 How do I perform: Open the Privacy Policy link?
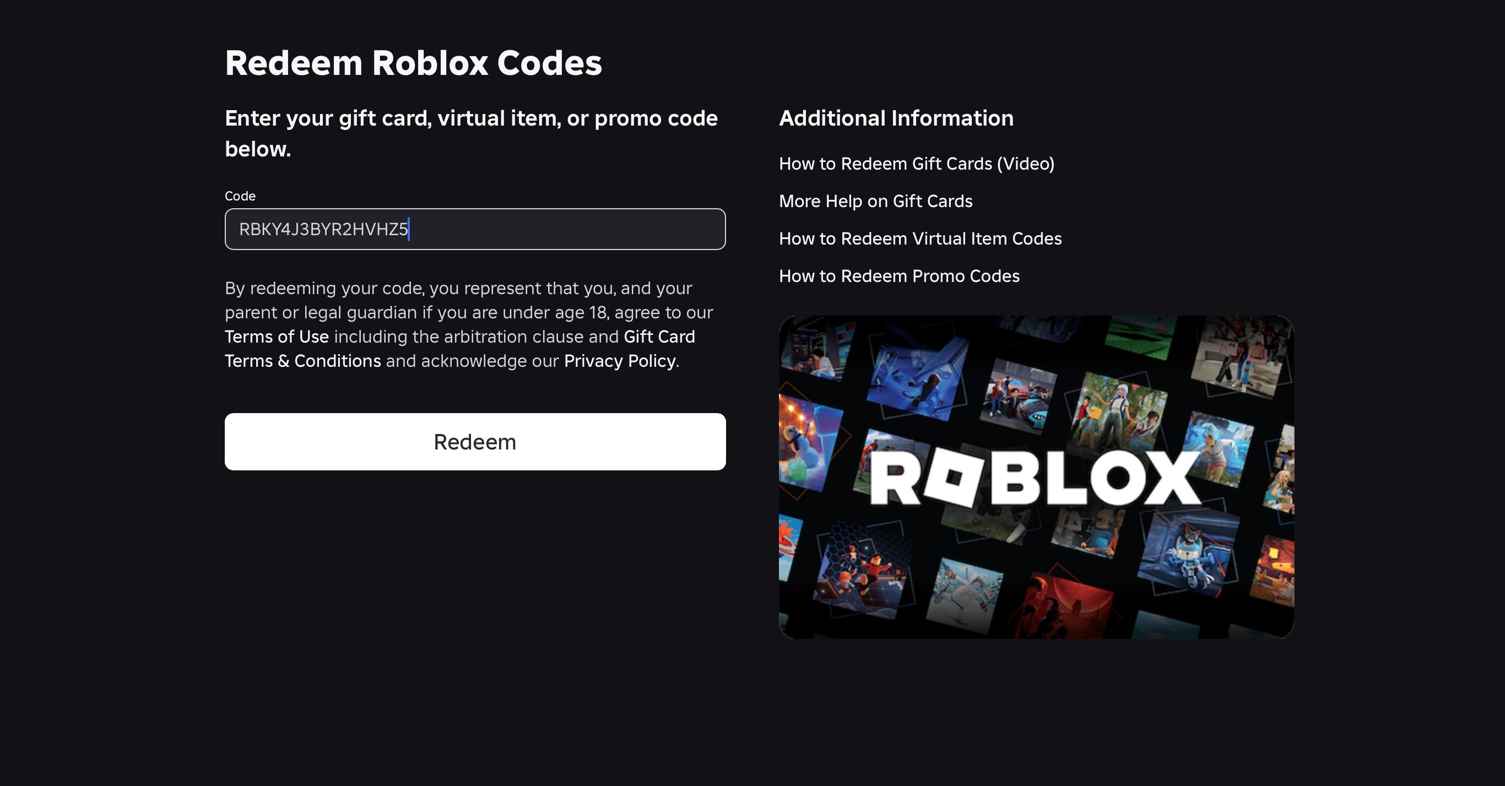coord(619,361)
